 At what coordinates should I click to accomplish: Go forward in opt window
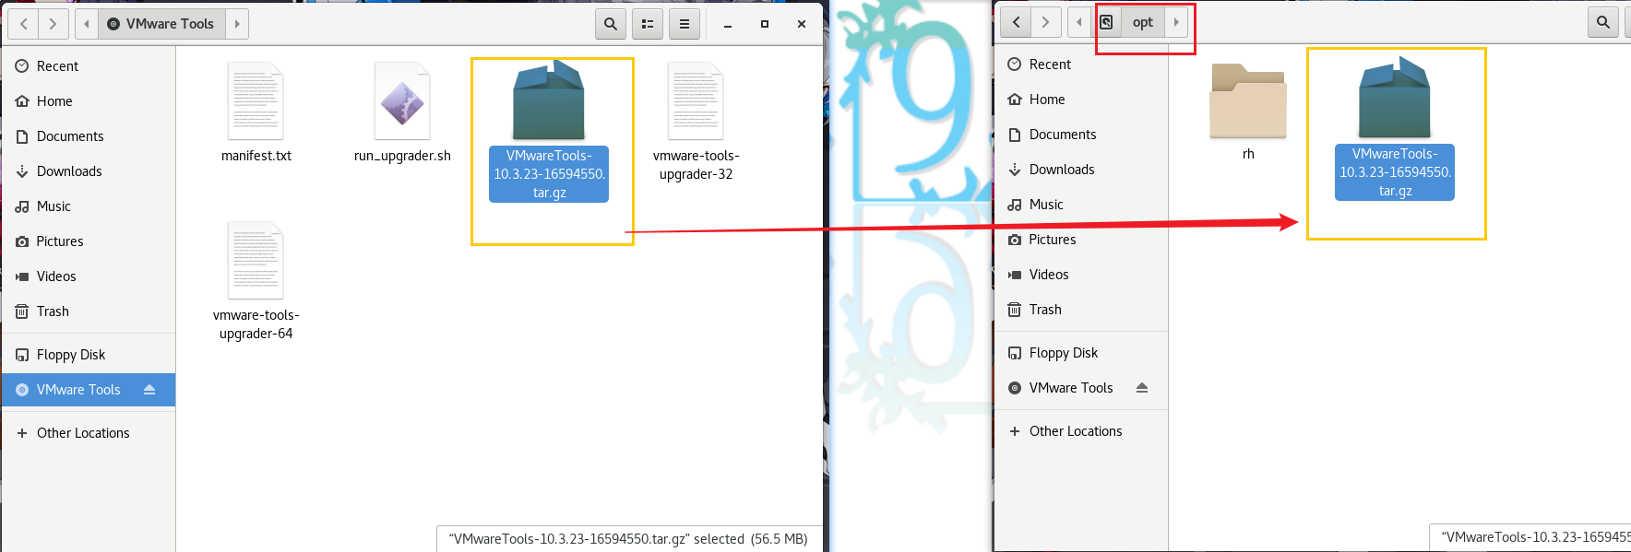coord(1045,22)
